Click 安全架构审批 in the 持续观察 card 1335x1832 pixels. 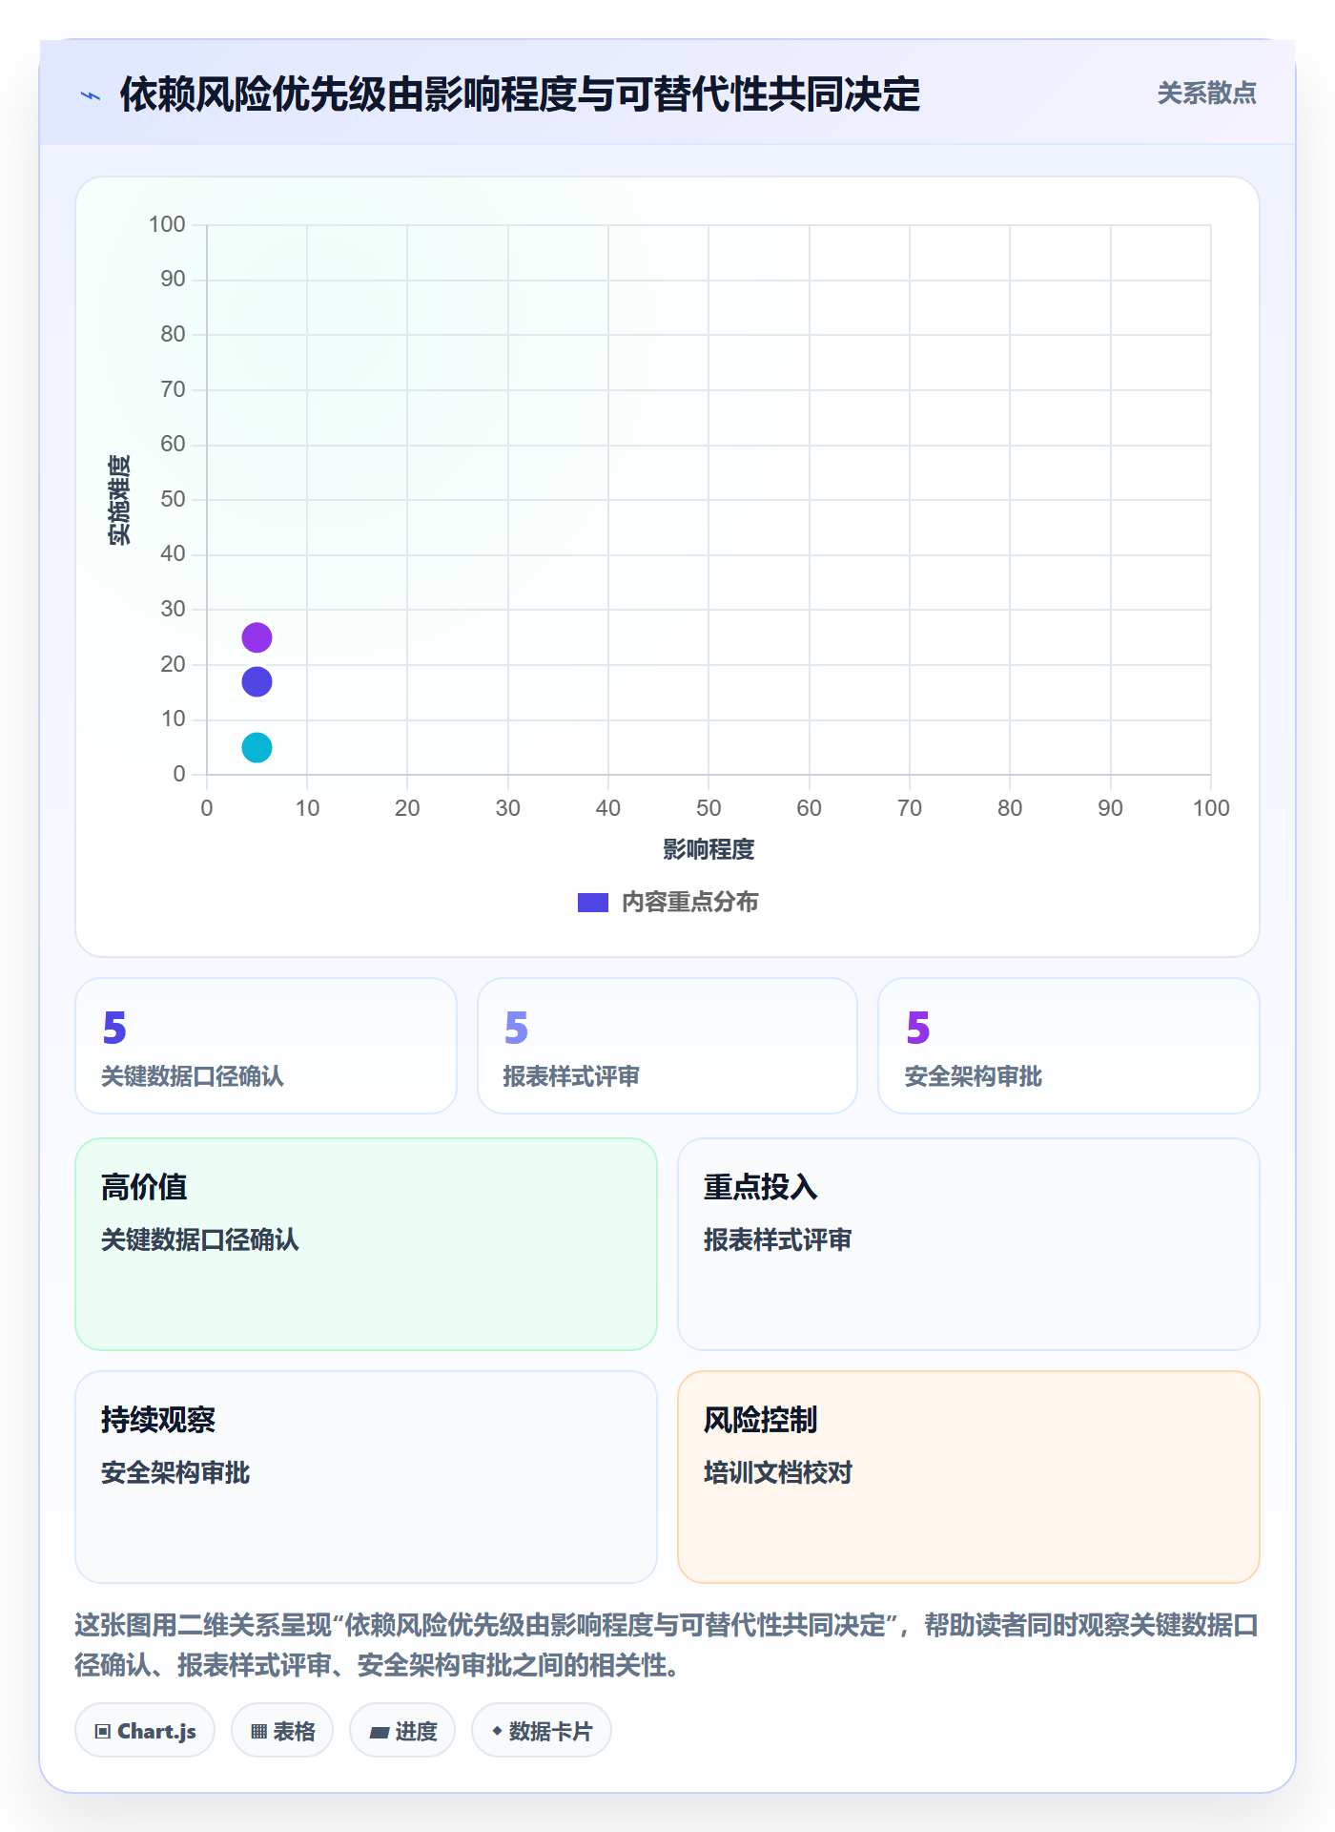[175, 1472]
